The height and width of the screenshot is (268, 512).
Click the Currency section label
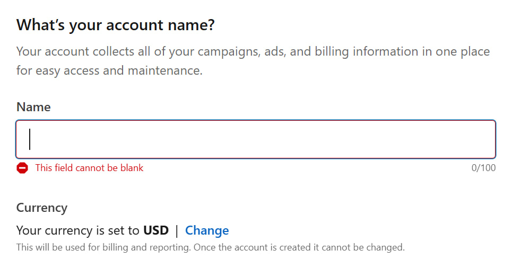click(x=42, y=208)
